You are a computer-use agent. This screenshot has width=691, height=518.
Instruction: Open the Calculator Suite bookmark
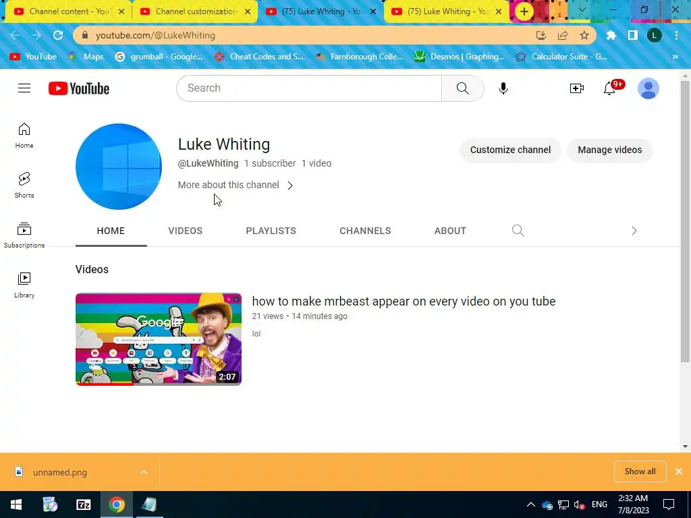point(561,57)
